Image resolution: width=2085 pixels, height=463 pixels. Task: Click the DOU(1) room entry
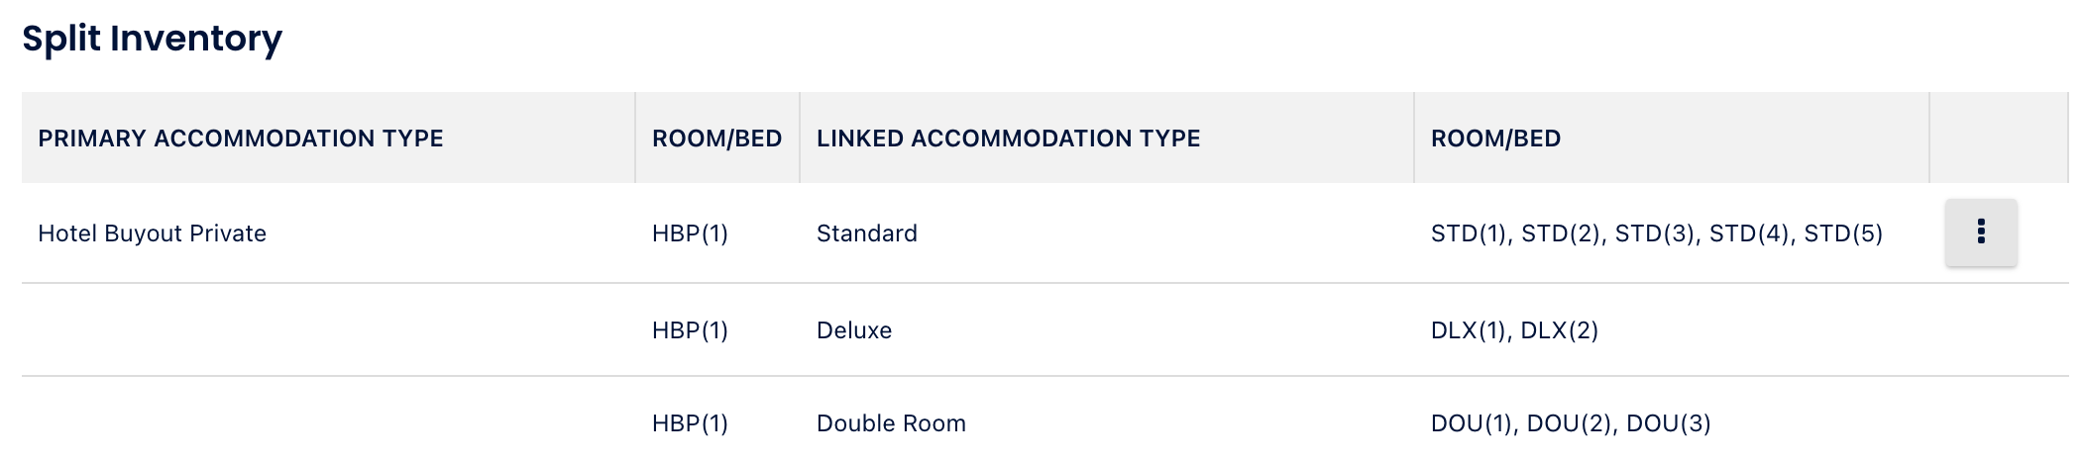coord(1472,423)
